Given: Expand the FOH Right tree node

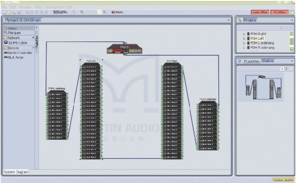Looking at the screenshot, I should [244, 34].
